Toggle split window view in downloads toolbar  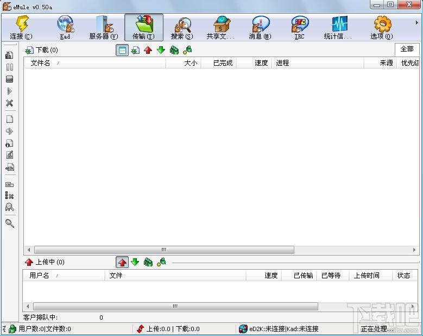pos(122,50)
